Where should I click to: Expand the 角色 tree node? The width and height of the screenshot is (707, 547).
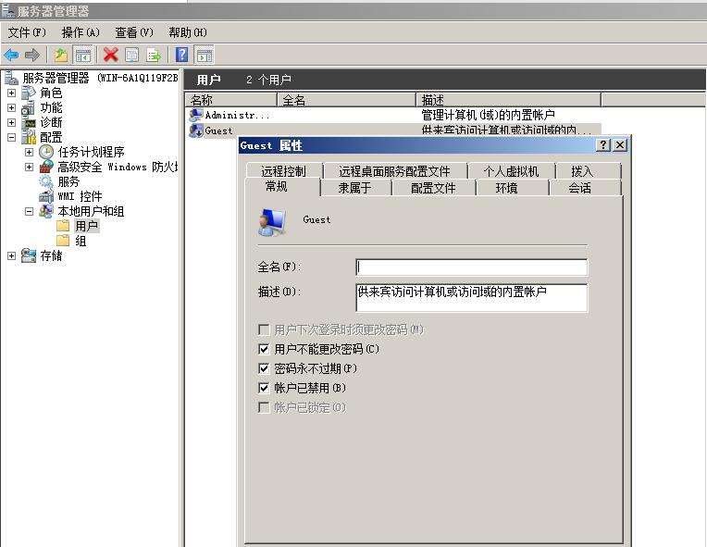[12, 93]
